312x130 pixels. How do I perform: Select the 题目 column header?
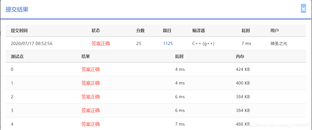coord(167,30)
